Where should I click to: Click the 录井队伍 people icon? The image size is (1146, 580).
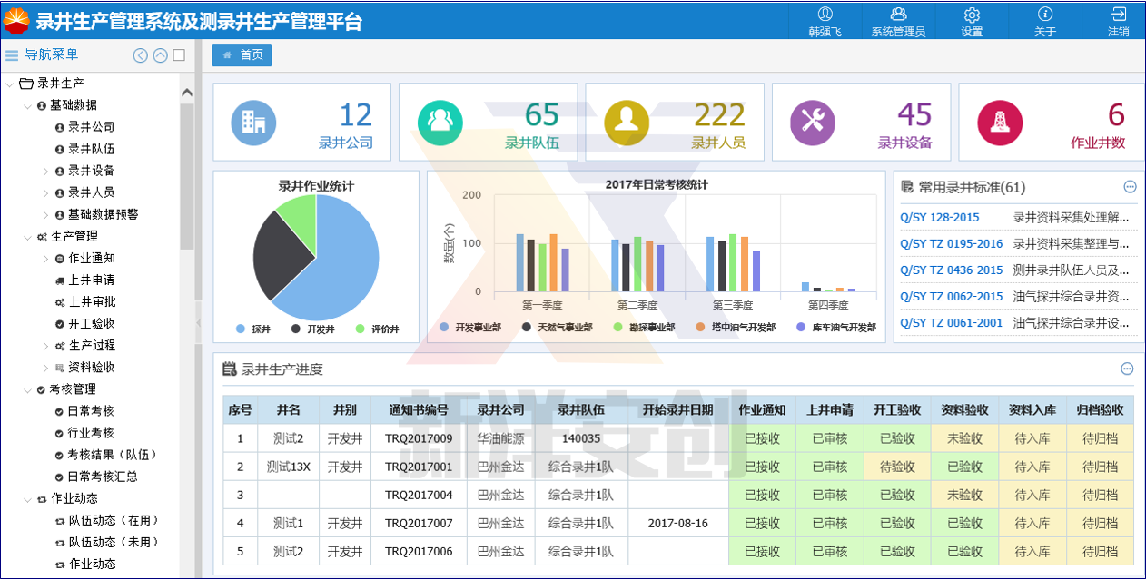440,122
